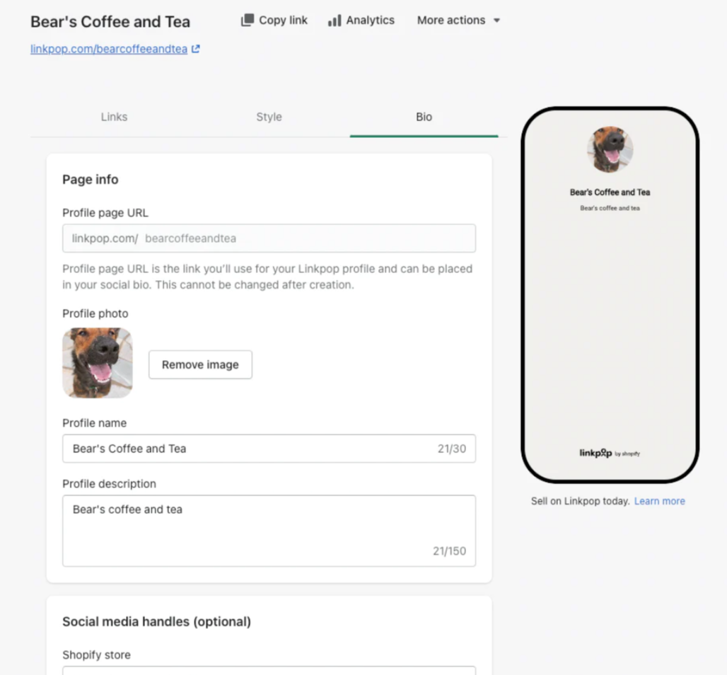Click the dog profile photo thumbnail

click(x=98, y=363)
